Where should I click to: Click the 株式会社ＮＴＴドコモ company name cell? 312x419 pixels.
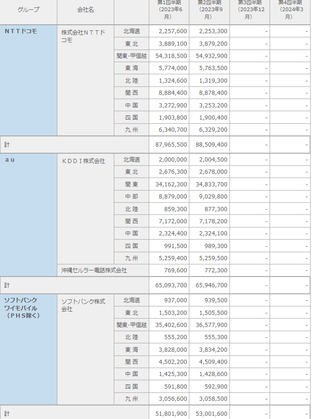(85, 80)
